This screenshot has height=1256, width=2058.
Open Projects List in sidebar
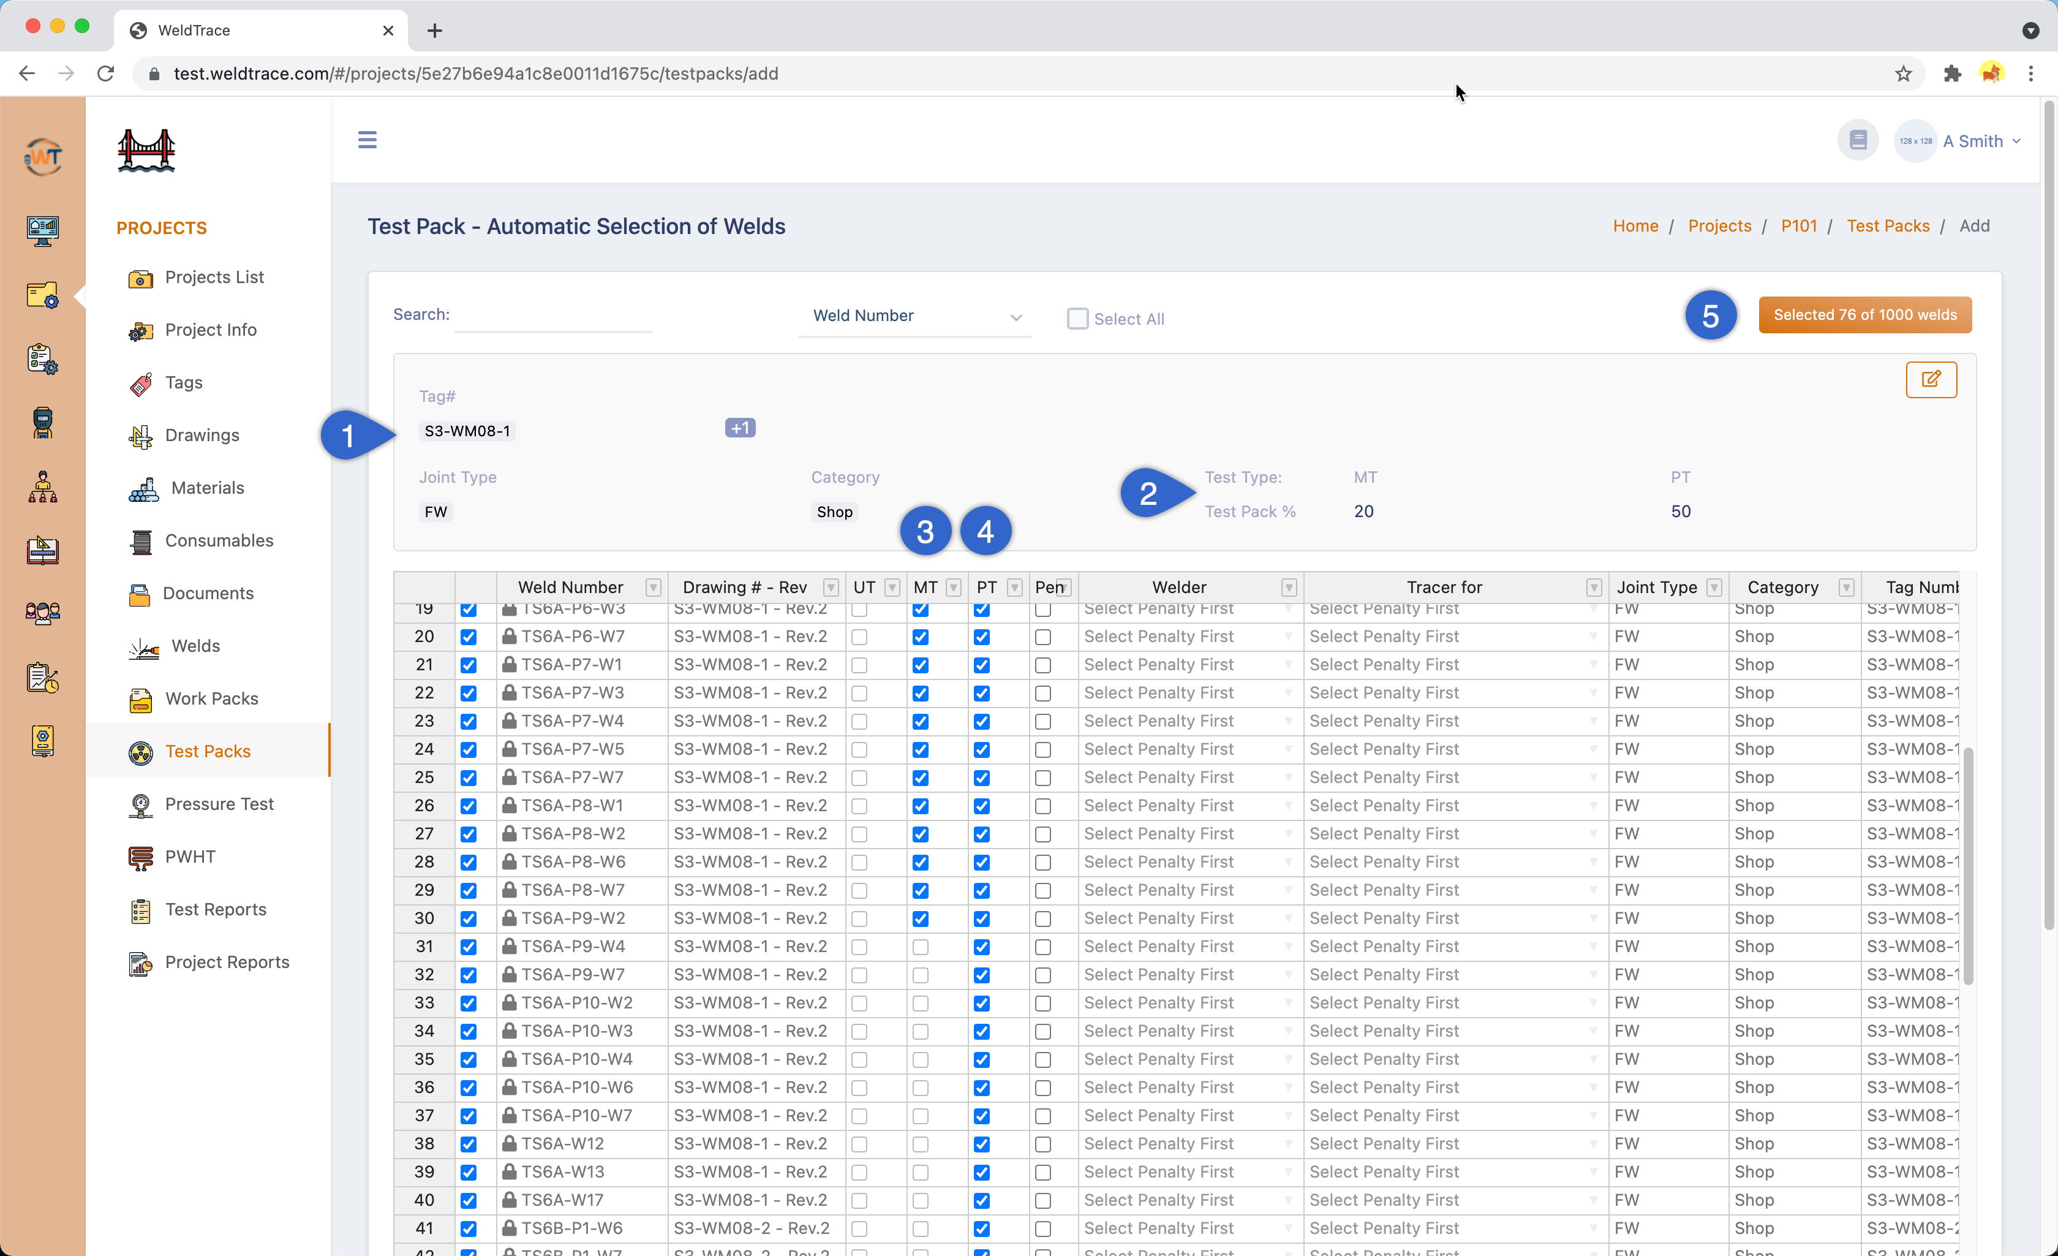click(214, 276)
